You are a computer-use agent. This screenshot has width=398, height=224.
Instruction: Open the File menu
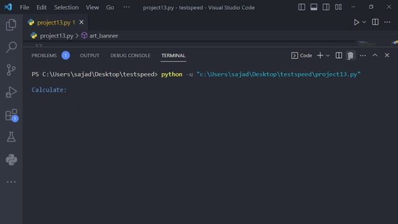24,7
